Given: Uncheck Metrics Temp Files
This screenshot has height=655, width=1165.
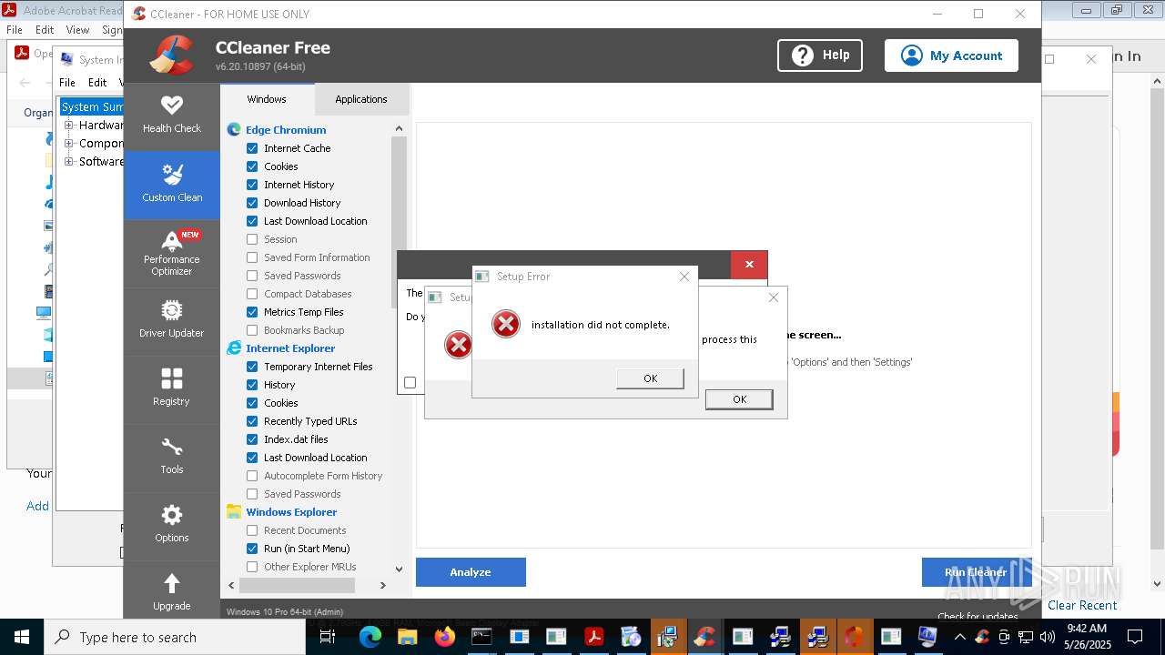Looking at the screenshot, I should pos(252,312).
